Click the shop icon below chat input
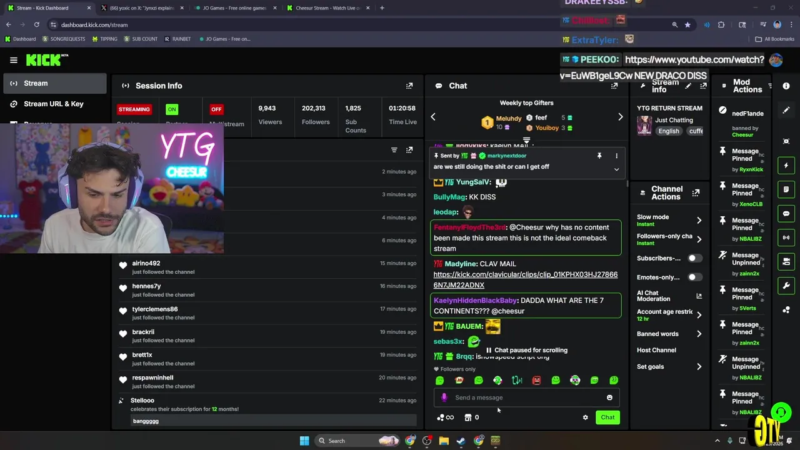This screenshot has width=800, height=450. pos(468,417)
